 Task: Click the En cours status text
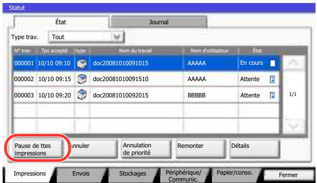(252, 63)
